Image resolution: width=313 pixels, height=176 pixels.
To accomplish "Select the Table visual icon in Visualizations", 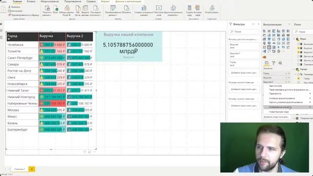I will click(x=269, y=47).
